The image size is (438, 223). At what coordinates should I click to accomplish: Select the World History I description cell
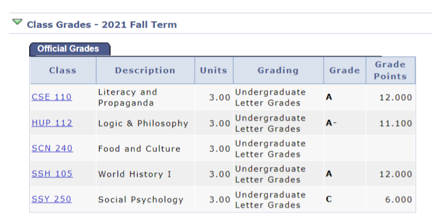pyautogui.click(x=145, y=174)
